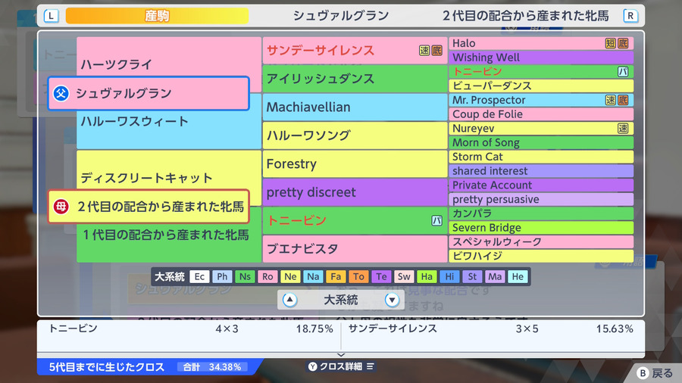Click the Ec bloodline color swatch
Viewport: 682px width, 383px height.
pyautogui.click(x=199, y=276)
